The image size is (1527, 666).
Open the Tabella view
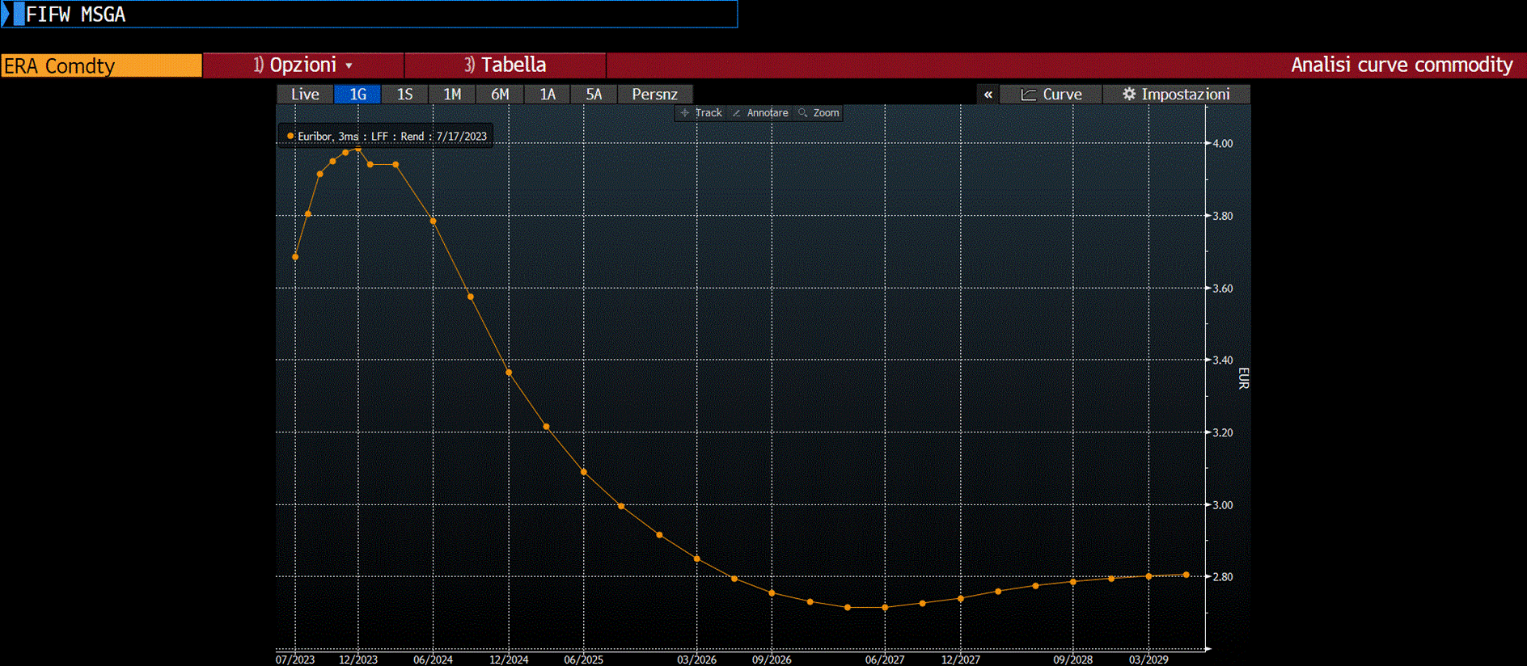click(x=505, y=65)
